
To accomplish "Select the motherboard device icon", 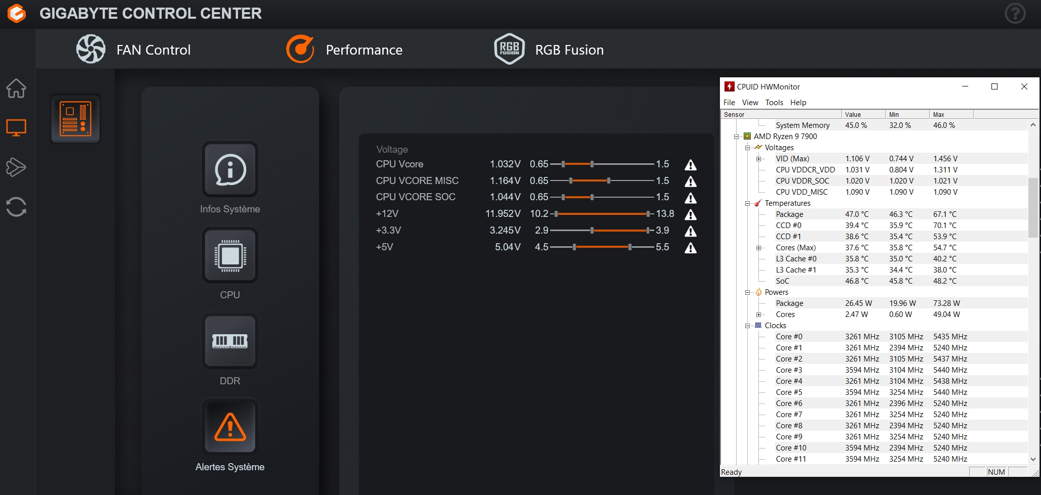I will pyautogui.click(x=75, y=119).
